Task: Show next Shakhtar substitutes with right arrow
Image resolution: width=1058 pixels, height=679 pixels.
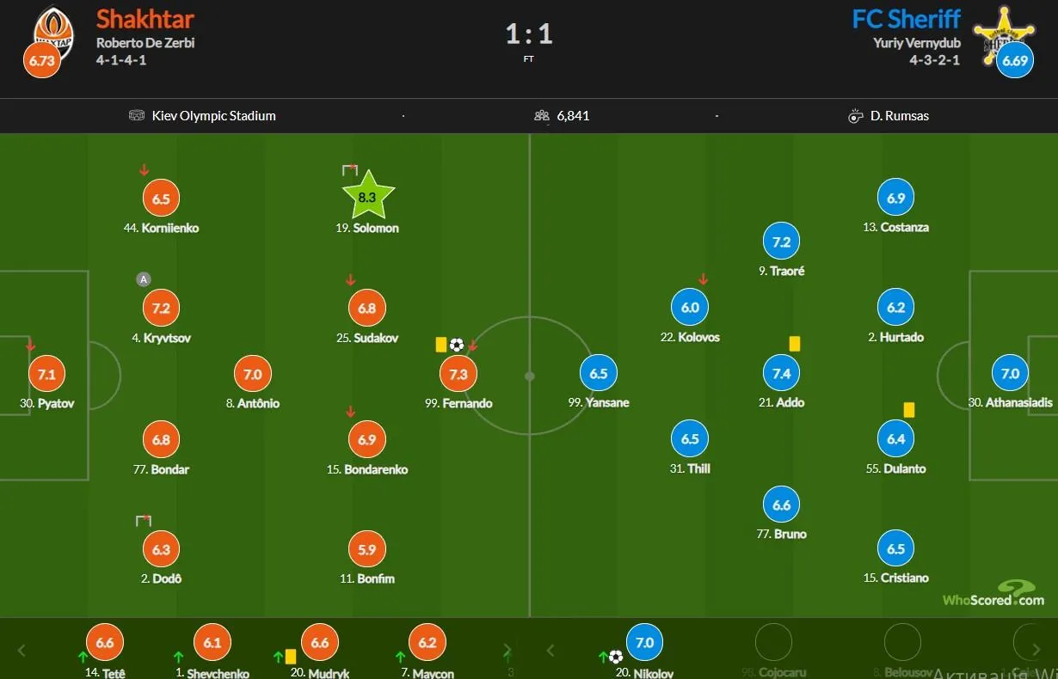Action: [507, 651]
